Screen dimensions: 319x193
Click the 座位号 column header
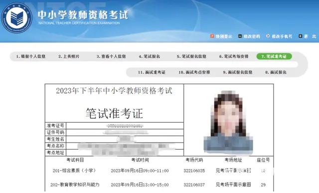[x=263, y=160]
